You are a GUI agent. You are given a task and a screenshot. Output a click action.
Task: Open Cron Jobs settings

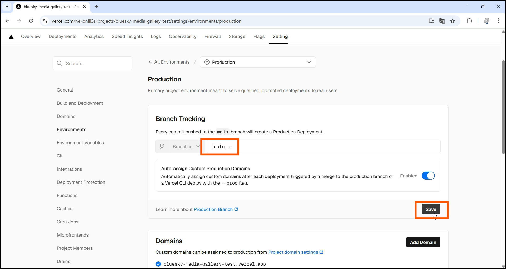pyautogui.click(x=67, y=222)
